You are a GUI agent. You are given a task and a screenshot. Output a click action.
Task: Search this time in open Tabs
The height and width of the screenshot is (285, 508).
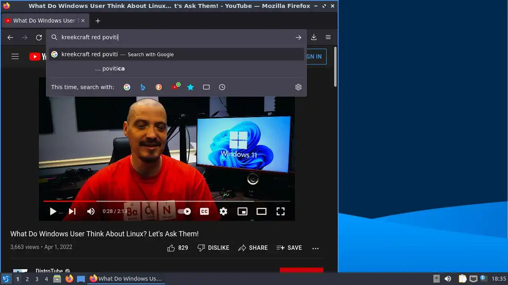(x=206, y=87)
